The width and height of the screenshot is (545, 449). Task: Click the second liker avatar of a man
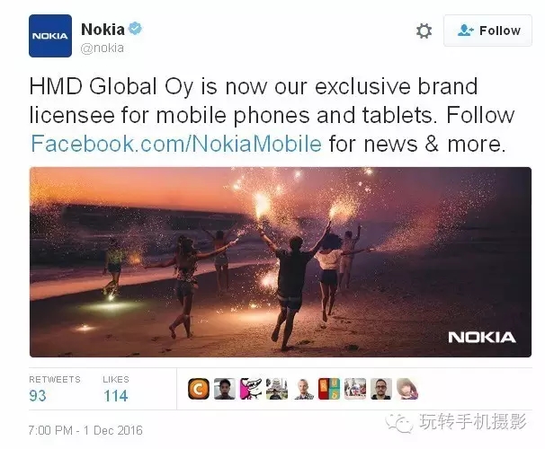[225, 389]
